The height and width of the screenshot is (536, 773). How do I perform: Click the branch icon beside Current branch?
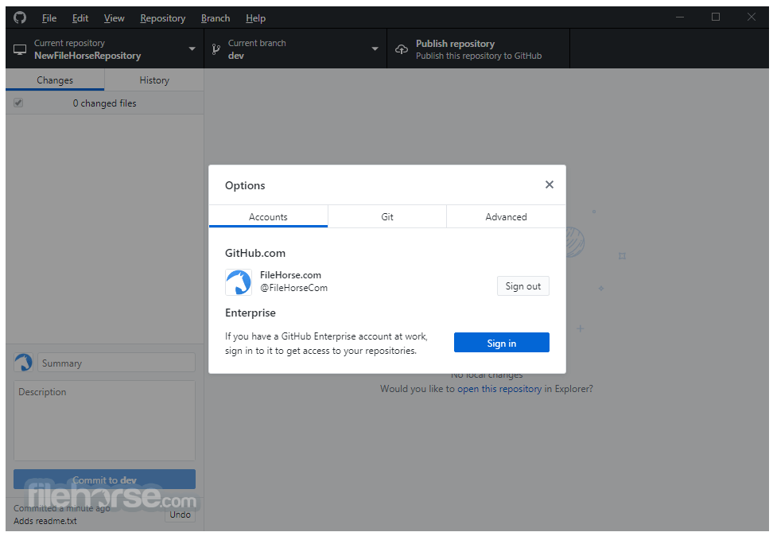[x=216, y=49]
